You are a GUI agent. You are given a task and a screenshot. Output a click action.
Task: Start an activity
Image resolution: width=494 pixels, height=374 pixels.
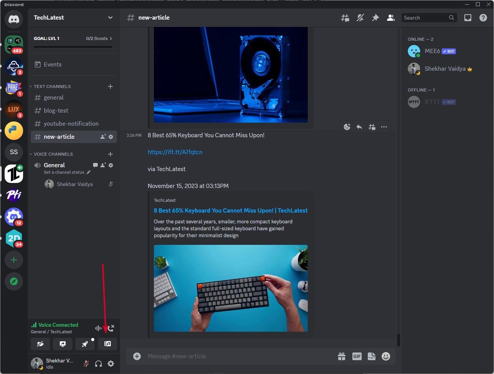point(85,344)
